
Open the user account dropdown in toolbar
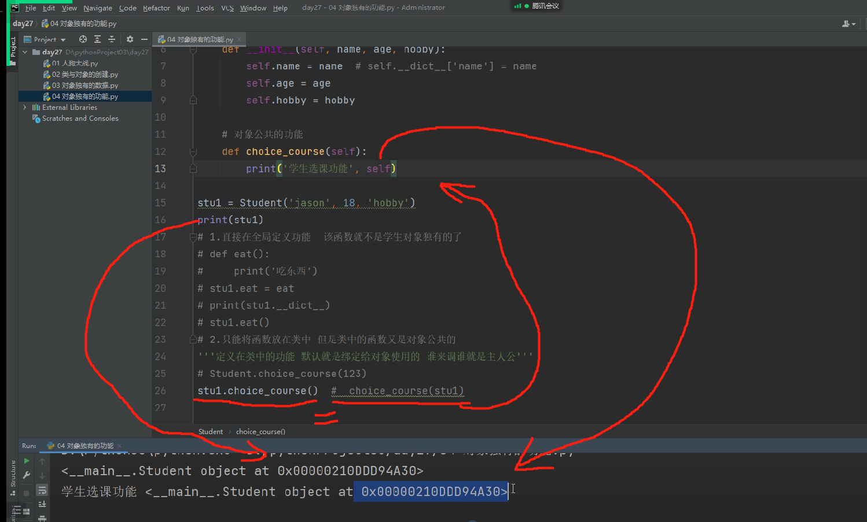[x=848, y=24]
